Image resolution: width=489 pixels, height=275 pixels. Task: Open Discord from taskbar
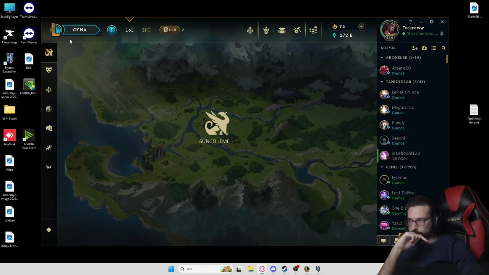pos(273,269)
